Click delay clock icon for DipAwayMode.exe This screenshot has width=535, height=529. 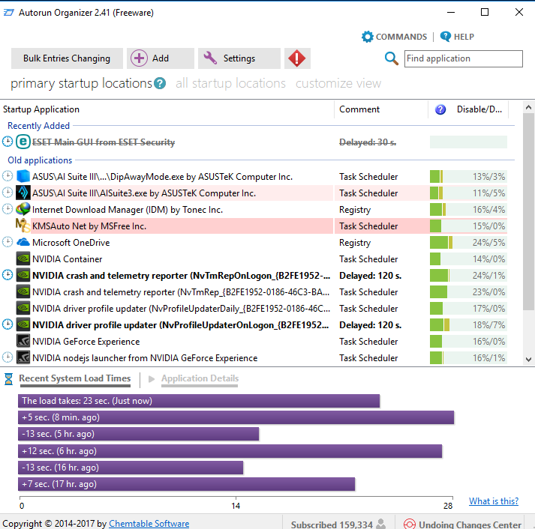8,176
